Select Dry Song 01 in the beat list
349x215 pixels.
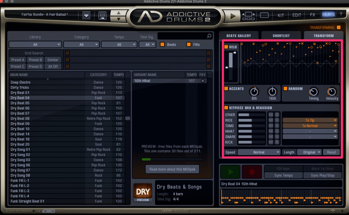tap(20, 150)
